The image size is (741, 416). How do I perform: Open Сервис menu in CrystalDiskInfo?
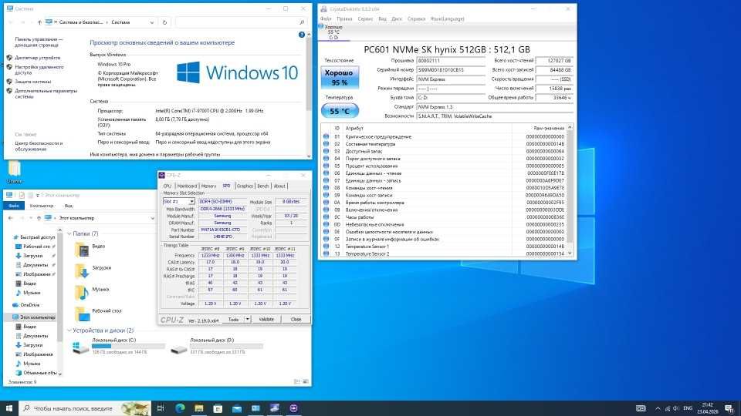365,18
